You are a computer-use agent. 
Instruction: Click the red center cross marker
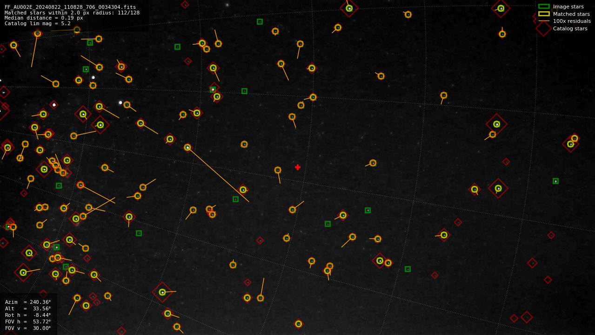point(298,167)
